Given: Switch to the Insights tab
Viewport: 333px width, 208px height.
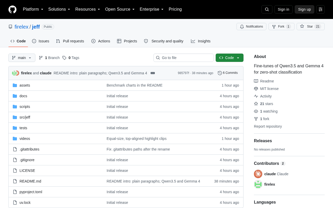Looking at the screenshot, I should (201, 41).
